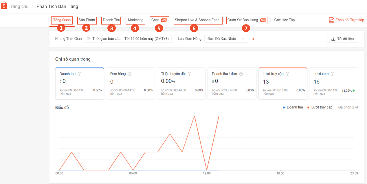This screenshot has height=184, width=367.
Task: Click the help icon beside Doanh thu / đơn
Action: coord(241,74)
